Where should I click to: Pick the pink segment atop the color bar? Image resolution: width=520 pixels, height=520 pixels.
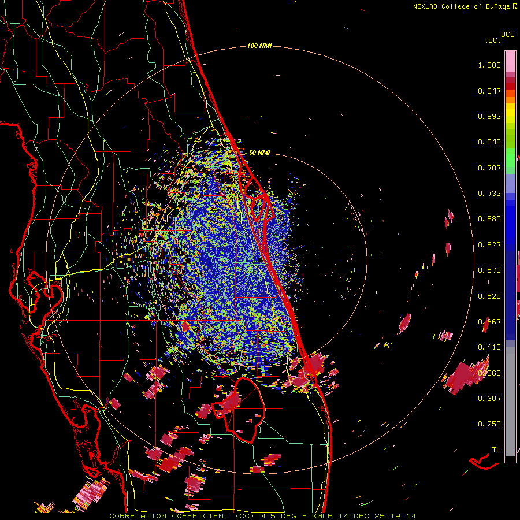click(510, 62)
